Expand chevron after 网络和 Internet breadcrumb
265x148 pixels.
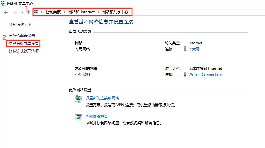(x=99, y=12)
